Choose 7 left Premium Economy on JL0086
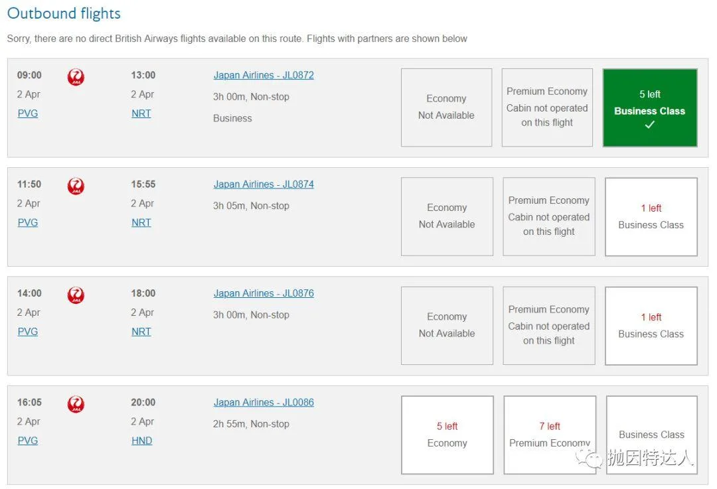The image size is (717, 489). pos(550,435)
